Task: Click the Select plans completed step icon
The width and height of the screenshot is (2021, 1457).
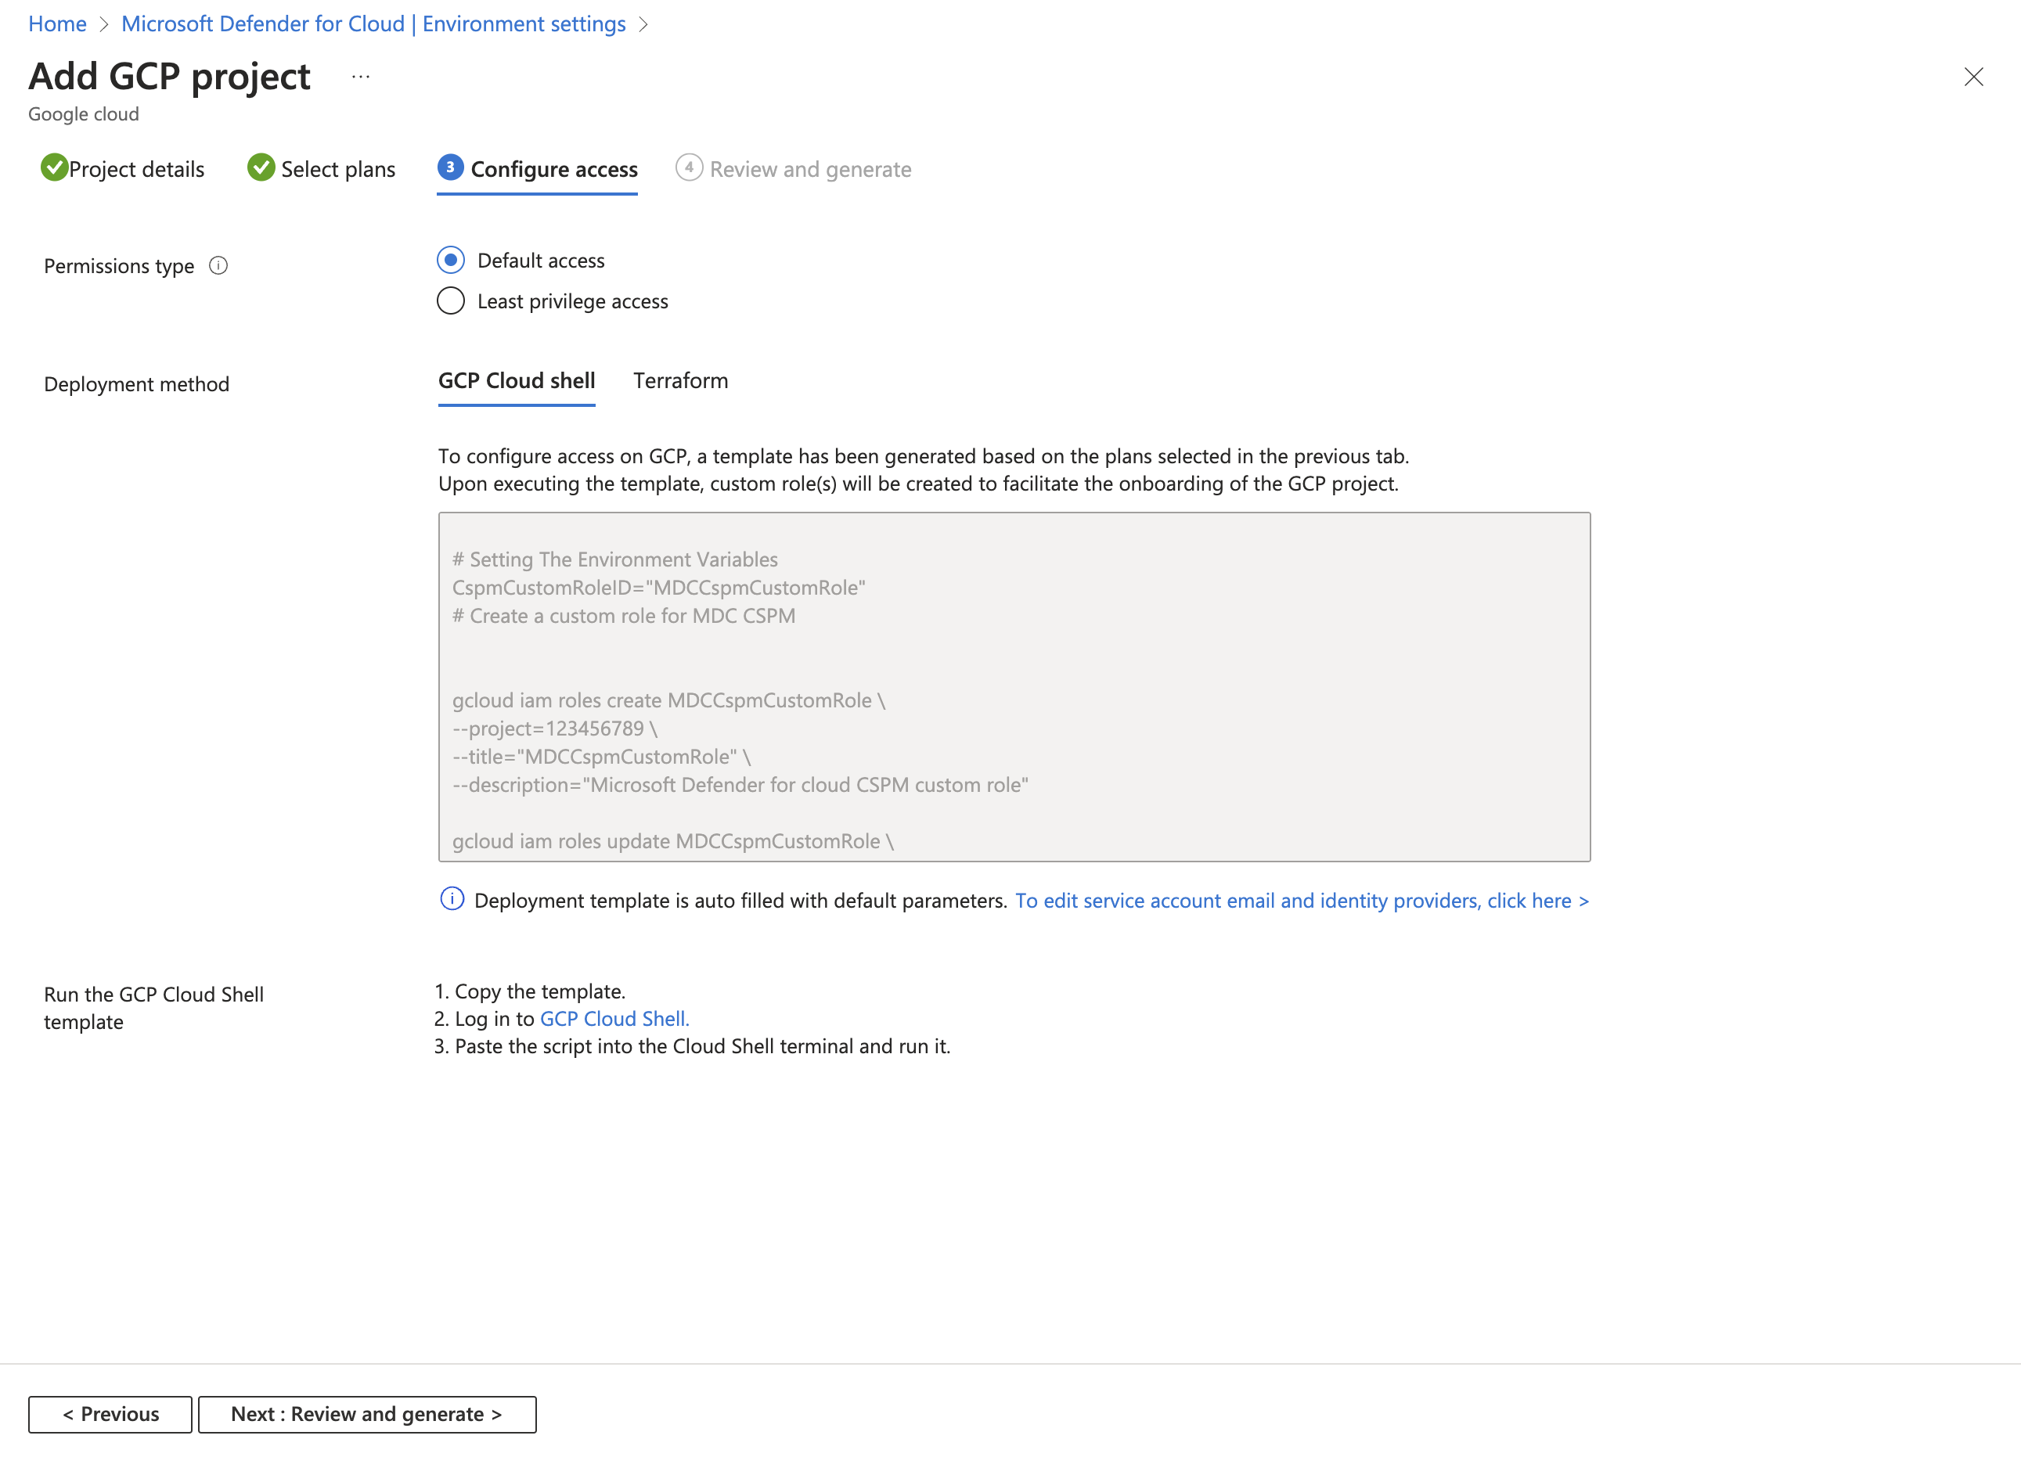Action: (x=259, y=167)
